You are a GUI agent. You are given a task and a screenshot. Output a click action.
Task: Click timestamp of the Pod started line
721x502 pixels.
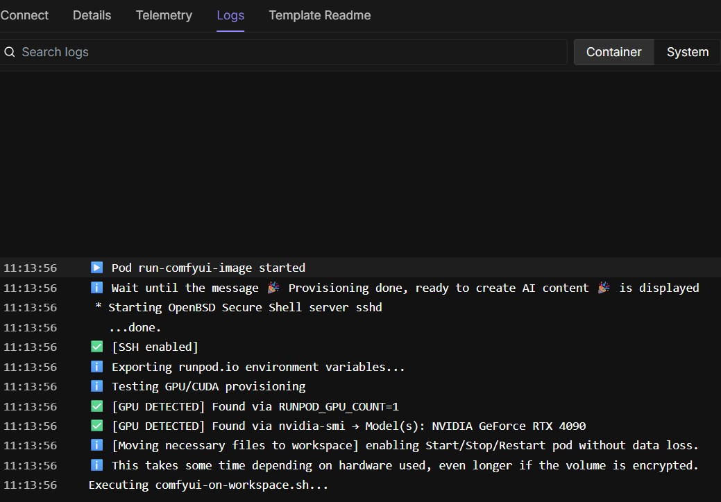coord(31,268)
